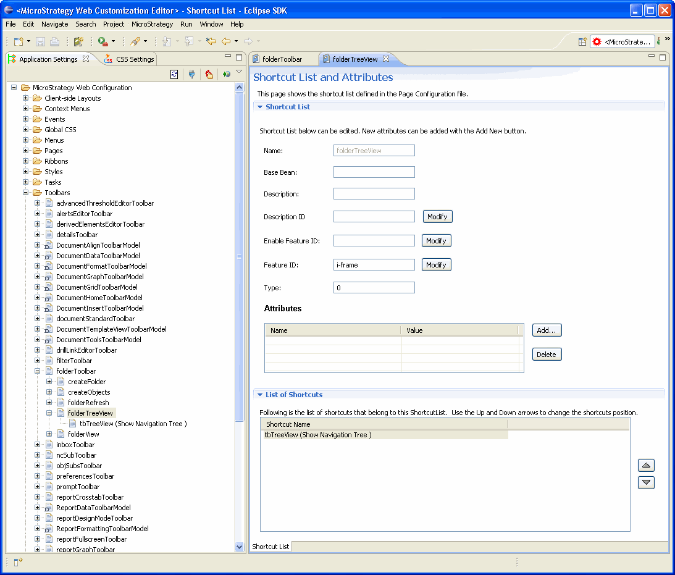This screenshot has width=675, height=575.
Task: Click the globe arrow icon in Application Settings
Action: click(x=227, y=75)
